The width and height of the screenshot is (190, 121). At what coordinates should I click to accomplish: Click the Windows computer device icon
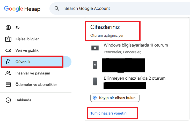[95, 48]
